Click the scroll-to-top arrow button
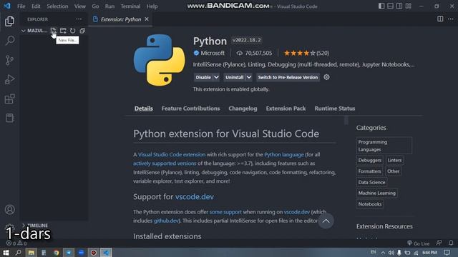This screenshot has width=458, height=257. pyautogui.click(x=326, y=221)
